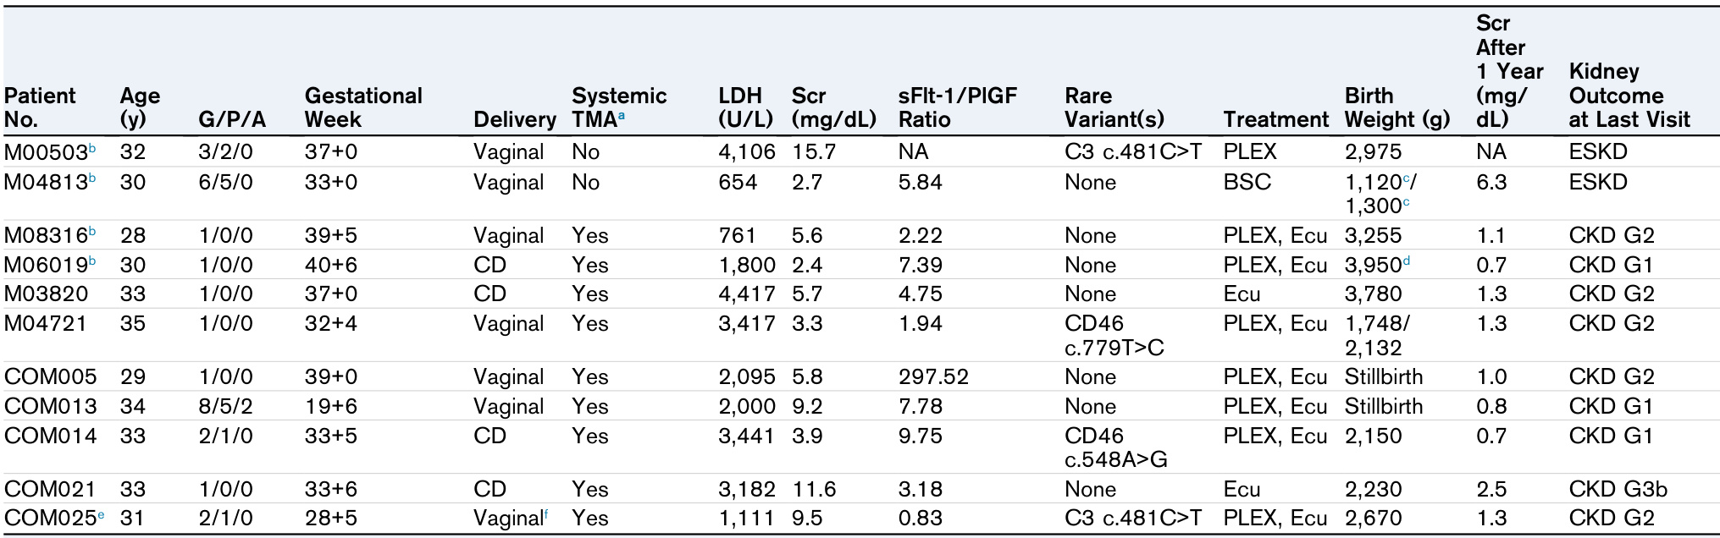Click the LDH value 4,417
This screenshot has height=538, width=1720.
(746, 294)
